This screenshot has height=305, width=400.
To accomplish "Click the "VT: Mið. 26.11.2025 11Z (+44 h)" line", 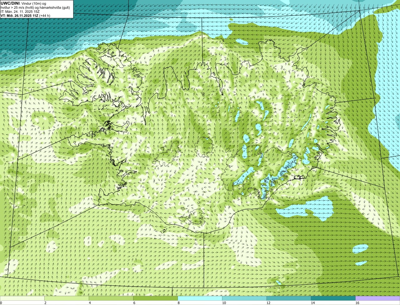I will pos(25,16).
